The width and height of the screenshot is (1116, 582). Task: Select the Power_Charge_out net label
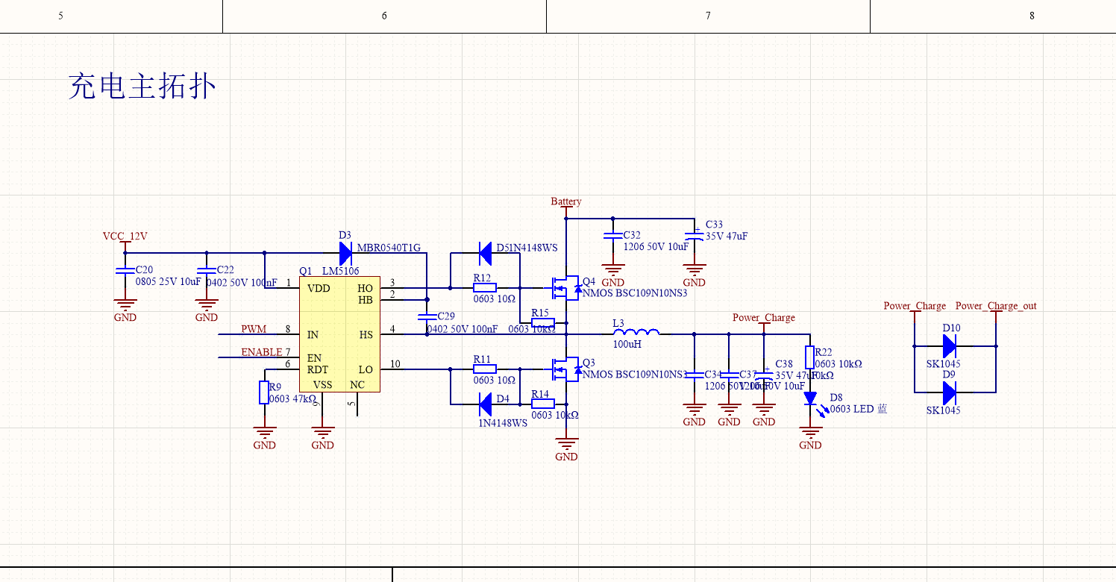pyautogui.click(x=996, y=306)
